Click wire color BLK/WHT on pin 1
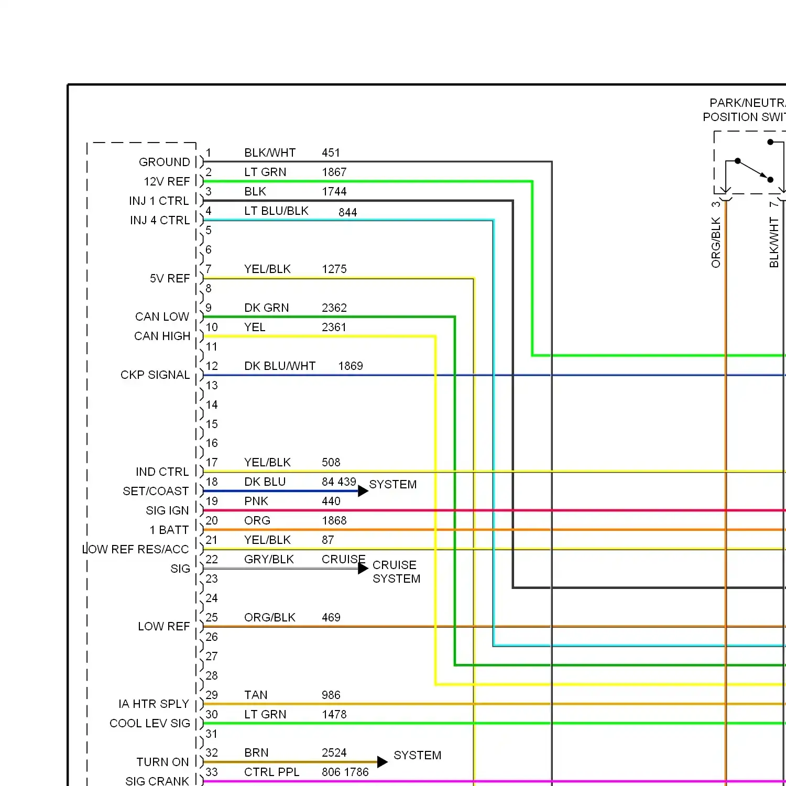Image resolution: width=786 pixels, height=786 pixels. click(x=270, y=152)
